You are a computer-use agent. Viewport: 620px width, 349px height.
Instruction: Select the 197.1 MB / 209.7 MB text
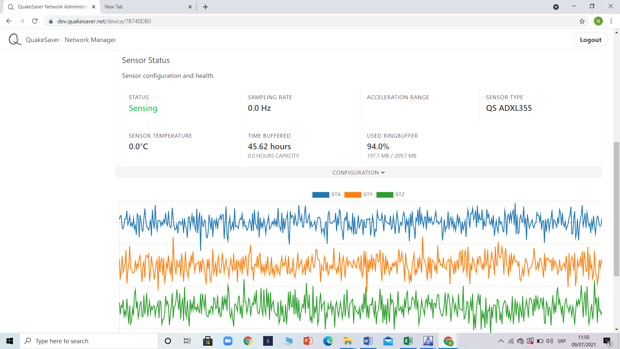[x=391, y=156]
